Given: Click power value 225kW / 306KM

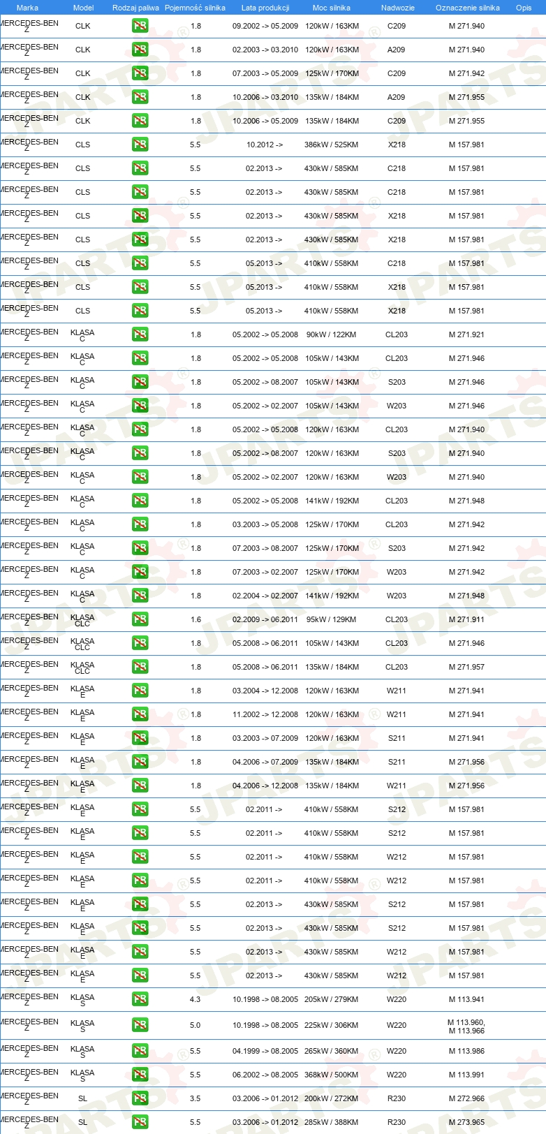Looking at the screenshot, I should coord(331,1026).
